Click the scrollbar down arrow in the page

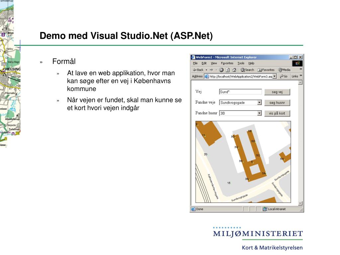[300, 204]
